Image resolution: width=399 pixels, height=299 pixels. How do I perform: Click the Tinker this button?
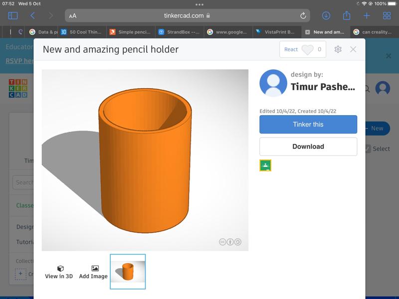(308, 124)
